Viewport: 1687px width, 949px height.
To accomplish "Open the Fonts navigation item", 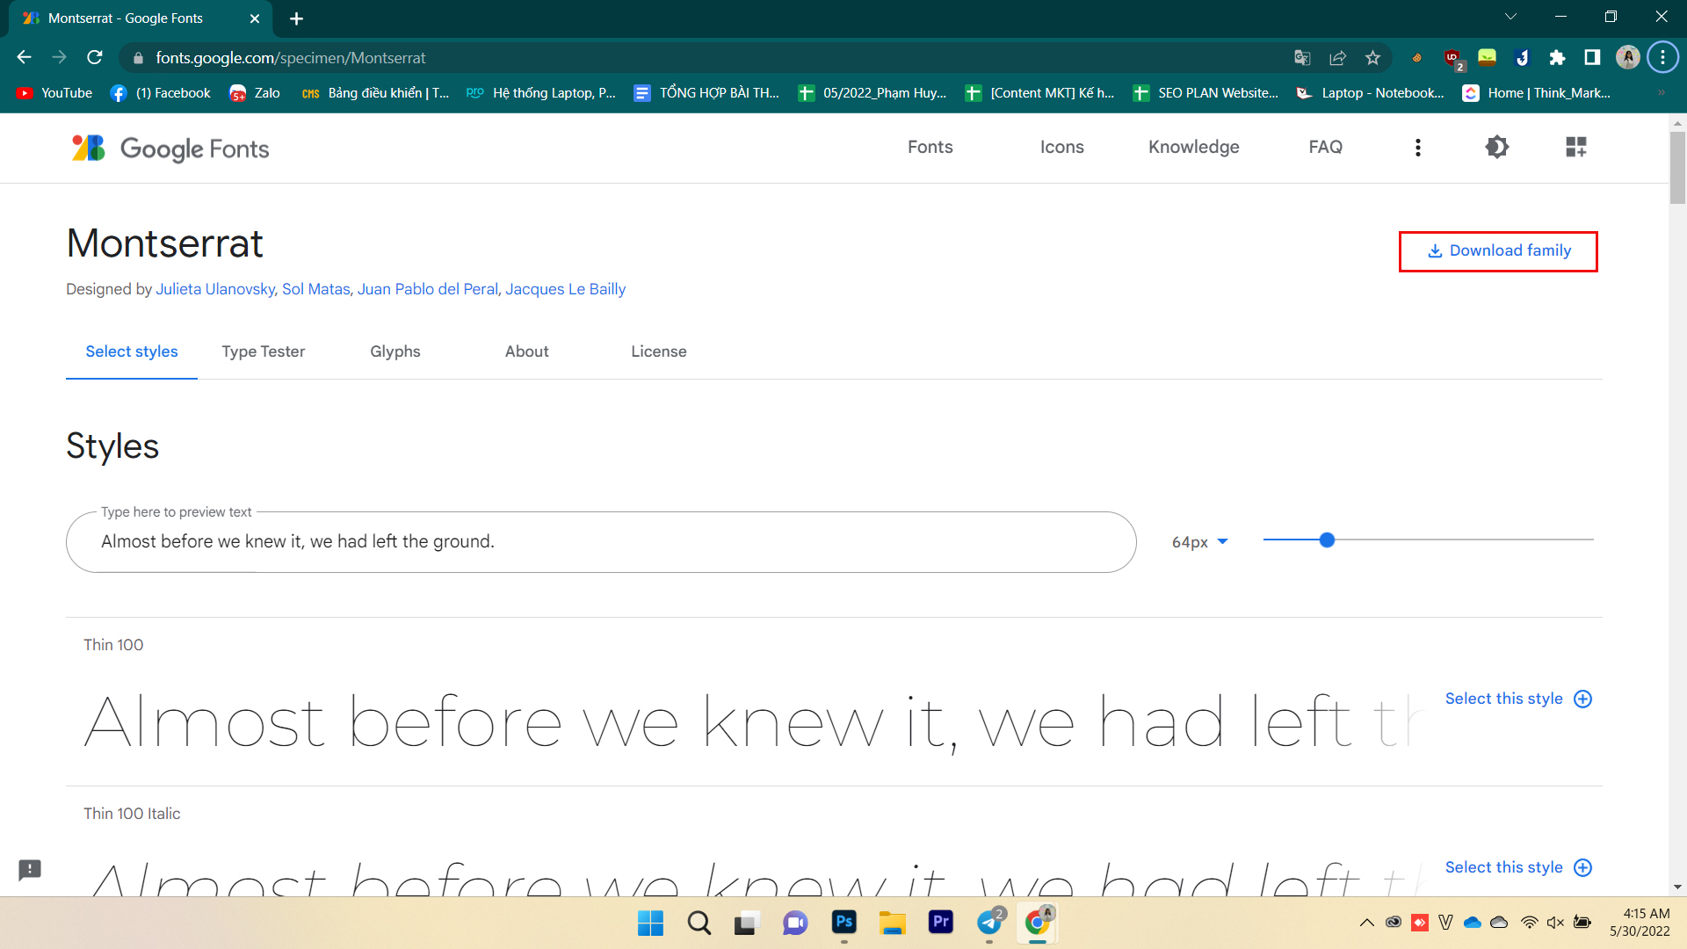I will 930,147.
